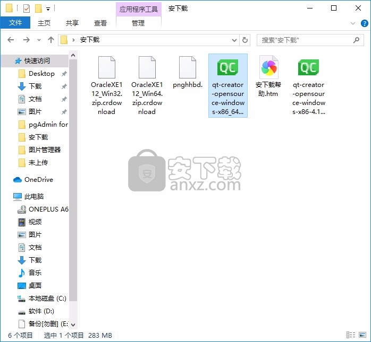Switch to the 共享 ribbon tab

point(72,23)
